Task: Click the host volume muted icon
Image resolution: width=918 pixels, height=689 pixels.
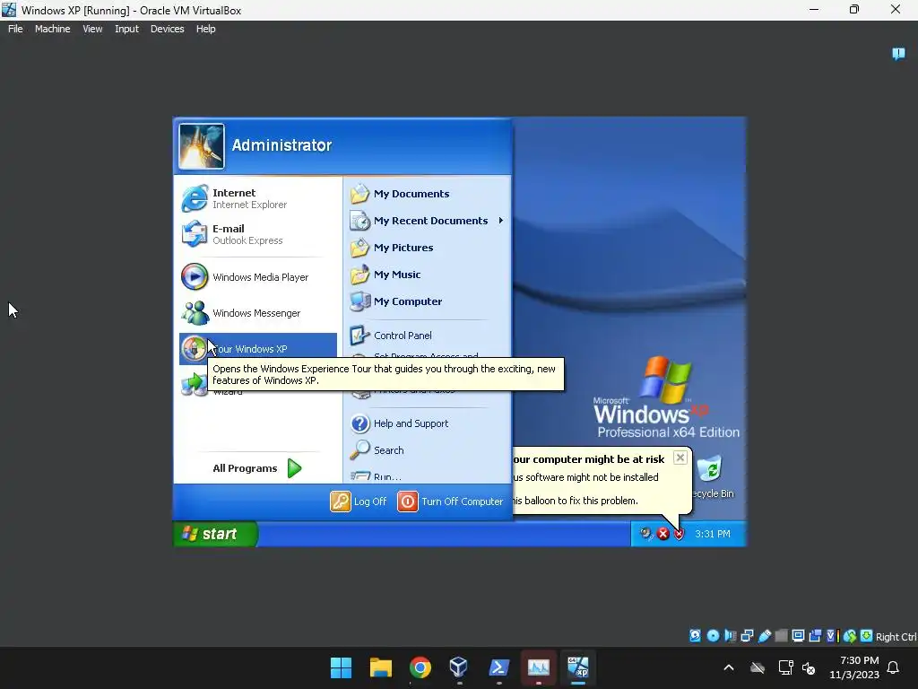Action: click(x=810, y=667)
